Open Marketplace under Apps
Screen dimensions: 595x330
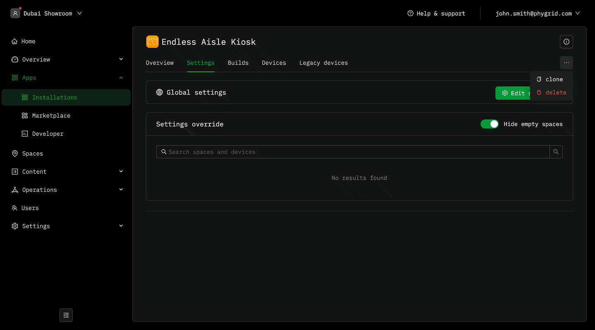pos(51,115)
